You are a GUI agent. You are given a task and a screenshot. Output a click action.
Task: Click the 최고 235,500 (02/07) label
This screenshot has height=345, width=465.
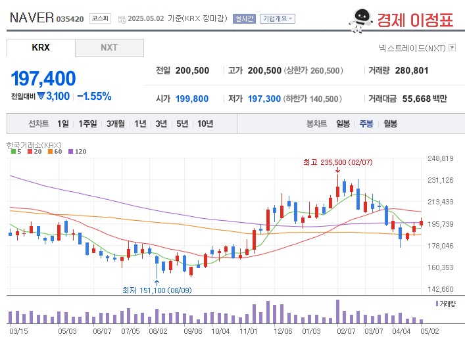point(338,162)
